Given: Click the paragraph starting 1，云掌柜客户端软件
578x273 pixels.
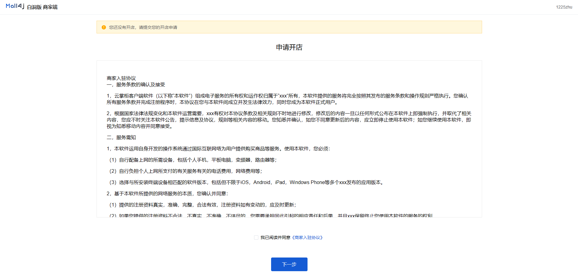Looking at the screenshot, I should coord(287,99).
